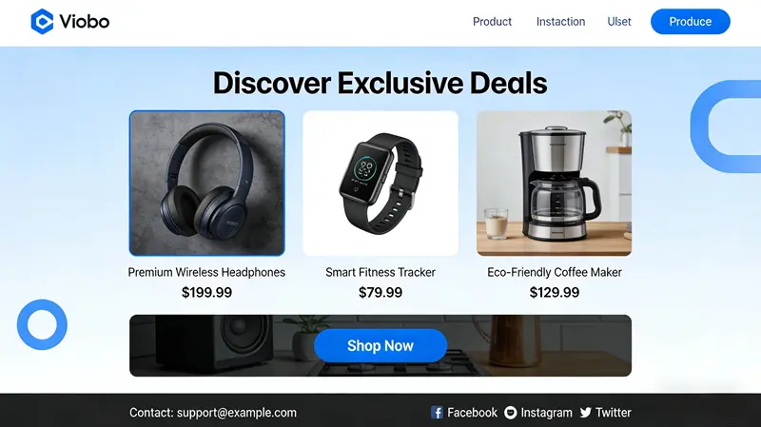The height and width of the screenshot is (427, 761).
Task: Select the Ulset navigation item
Action: (x=619, y=22)
